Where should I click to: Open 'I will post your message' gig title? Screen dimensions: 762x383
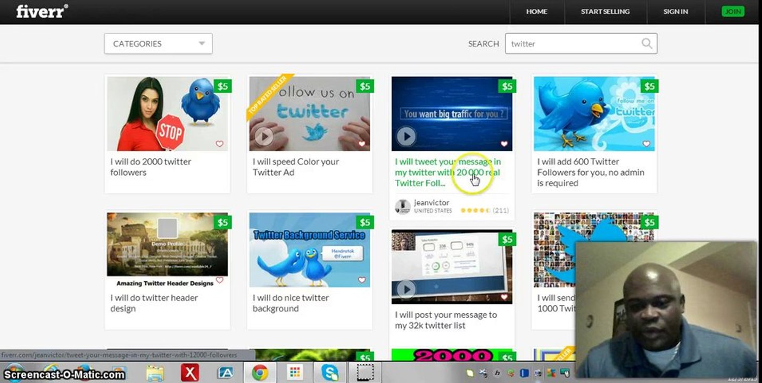click(446, 320)
